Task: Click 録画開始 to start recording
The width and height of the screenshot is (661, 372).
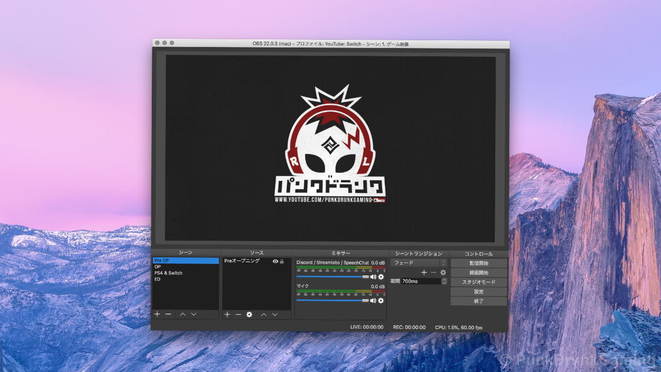Action: 479,273
